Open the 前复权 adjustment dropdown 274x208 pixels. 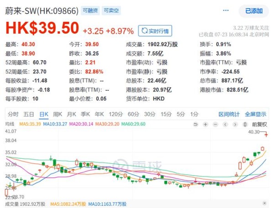(259, 125)
